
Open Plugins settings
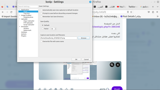tap(24, 36)
